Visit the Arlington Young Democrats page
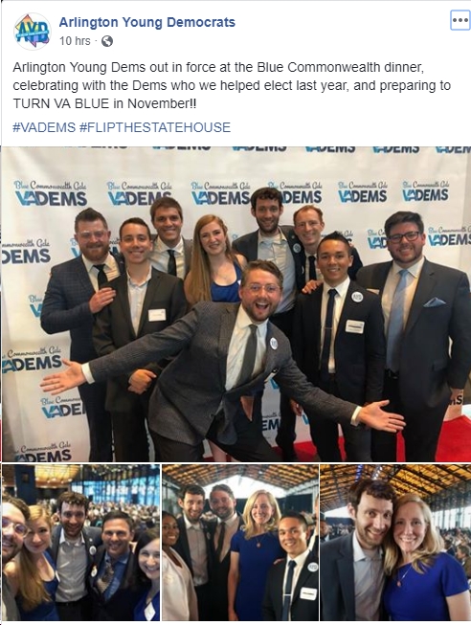The height and width of the screenshot is (625, 471). (147, 22)
